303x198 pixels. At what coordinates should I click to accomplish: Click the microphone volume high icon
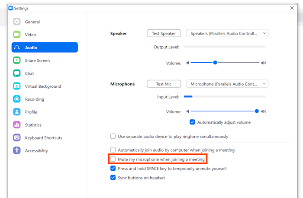pos(263,112)
